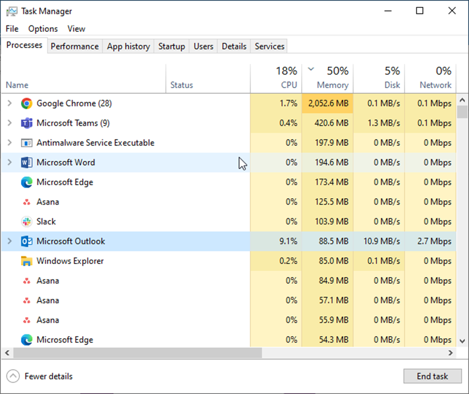The height and width of the screenshot is (394, 469).
Task: Sort processes by Disk column header
Action: [379, 79]
